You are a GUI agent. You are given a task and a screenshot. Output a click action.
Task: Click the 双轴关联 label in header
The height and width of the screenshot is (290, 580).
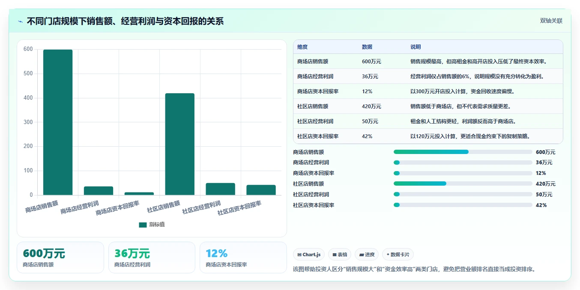551,21
